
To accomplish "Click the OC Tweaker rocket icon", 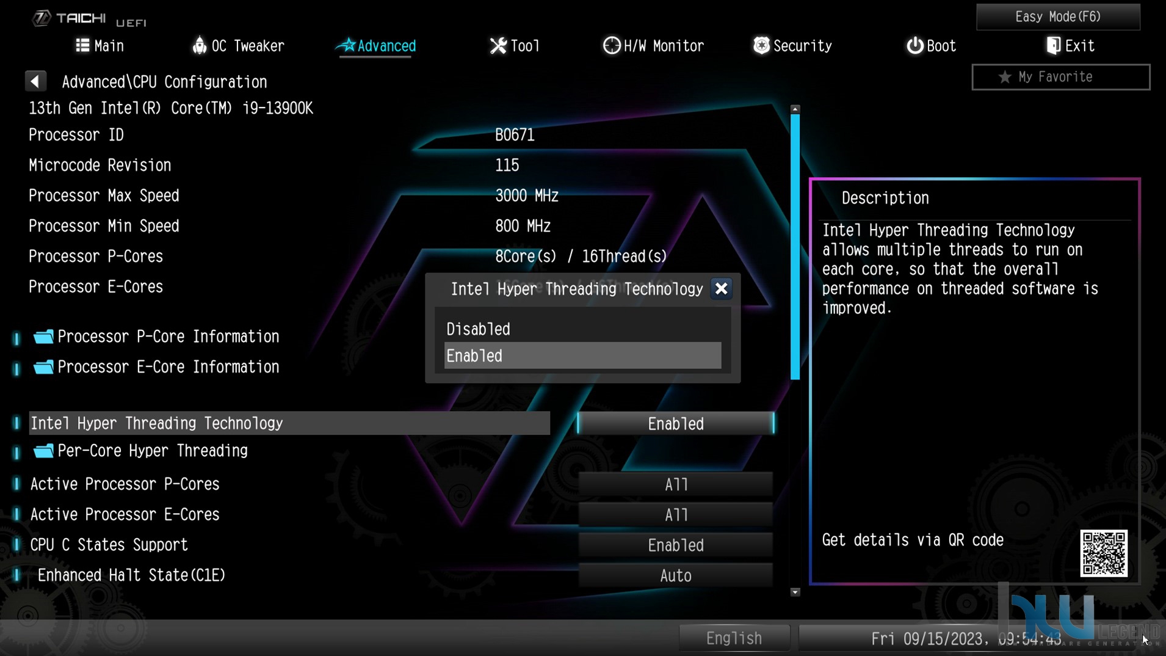I will point(199,45).
